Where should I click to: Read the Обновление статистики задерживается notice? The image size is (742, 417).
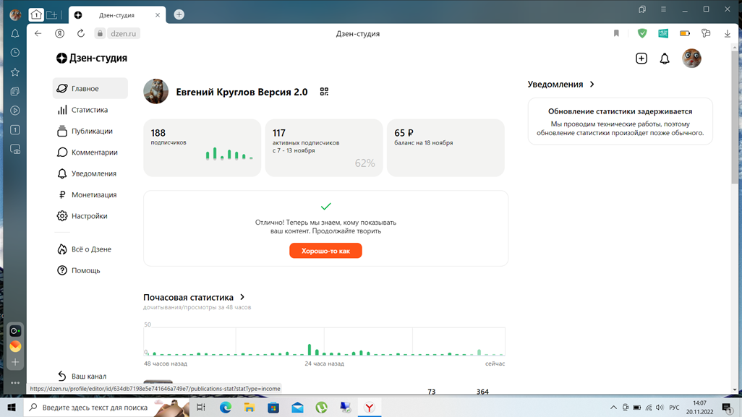tap(620, 121)
